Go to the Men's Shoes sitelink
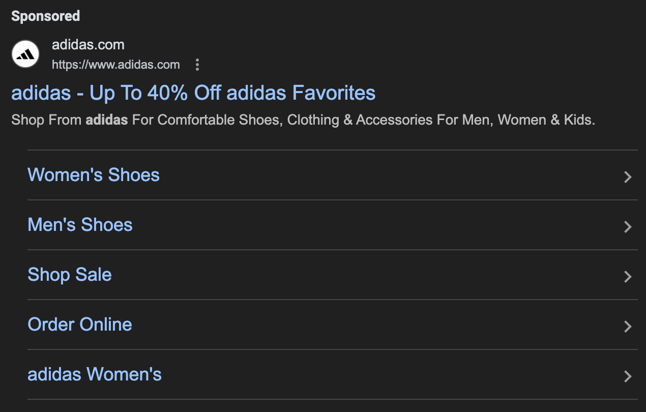Image resolution: width=646 pixels, height=412 pixels. pyautogui.click(x=80, y=225)
